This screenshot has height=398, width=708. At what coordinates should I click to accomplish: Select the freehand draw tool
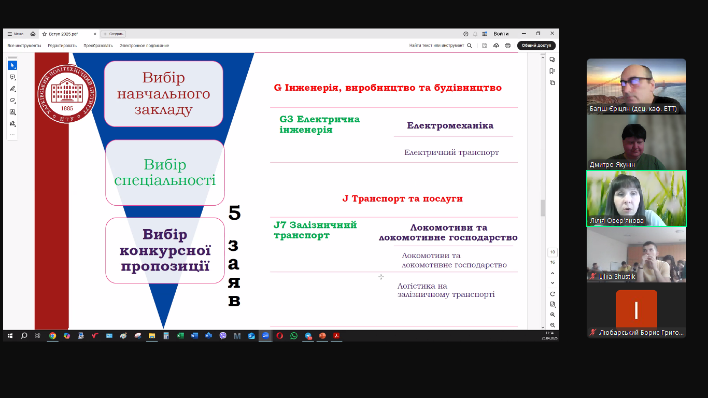pos(12,100)
